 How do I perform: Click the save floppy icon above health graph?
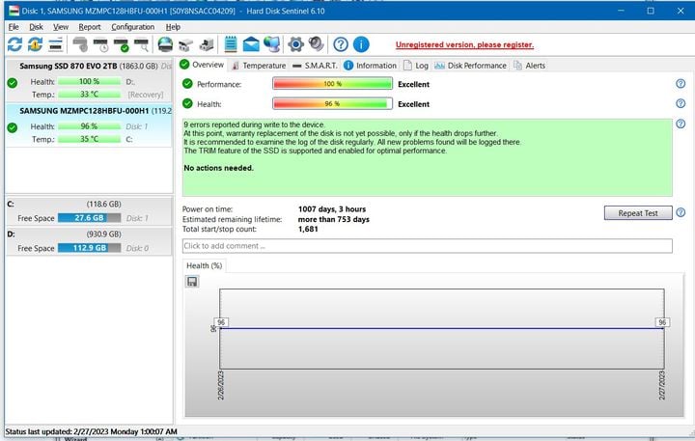pyautogui.click(x=192, y=282)
